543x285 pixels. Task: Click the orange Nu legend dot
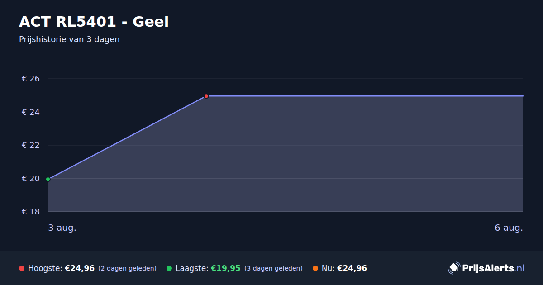point(315,268)
